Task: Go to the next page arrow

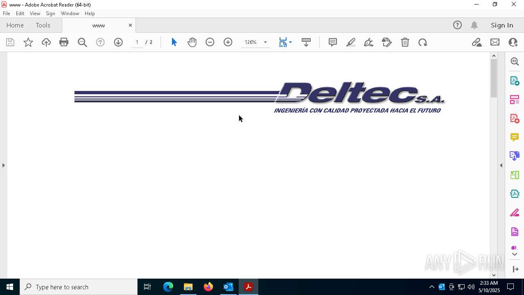Action: click(x=118, y=42)
